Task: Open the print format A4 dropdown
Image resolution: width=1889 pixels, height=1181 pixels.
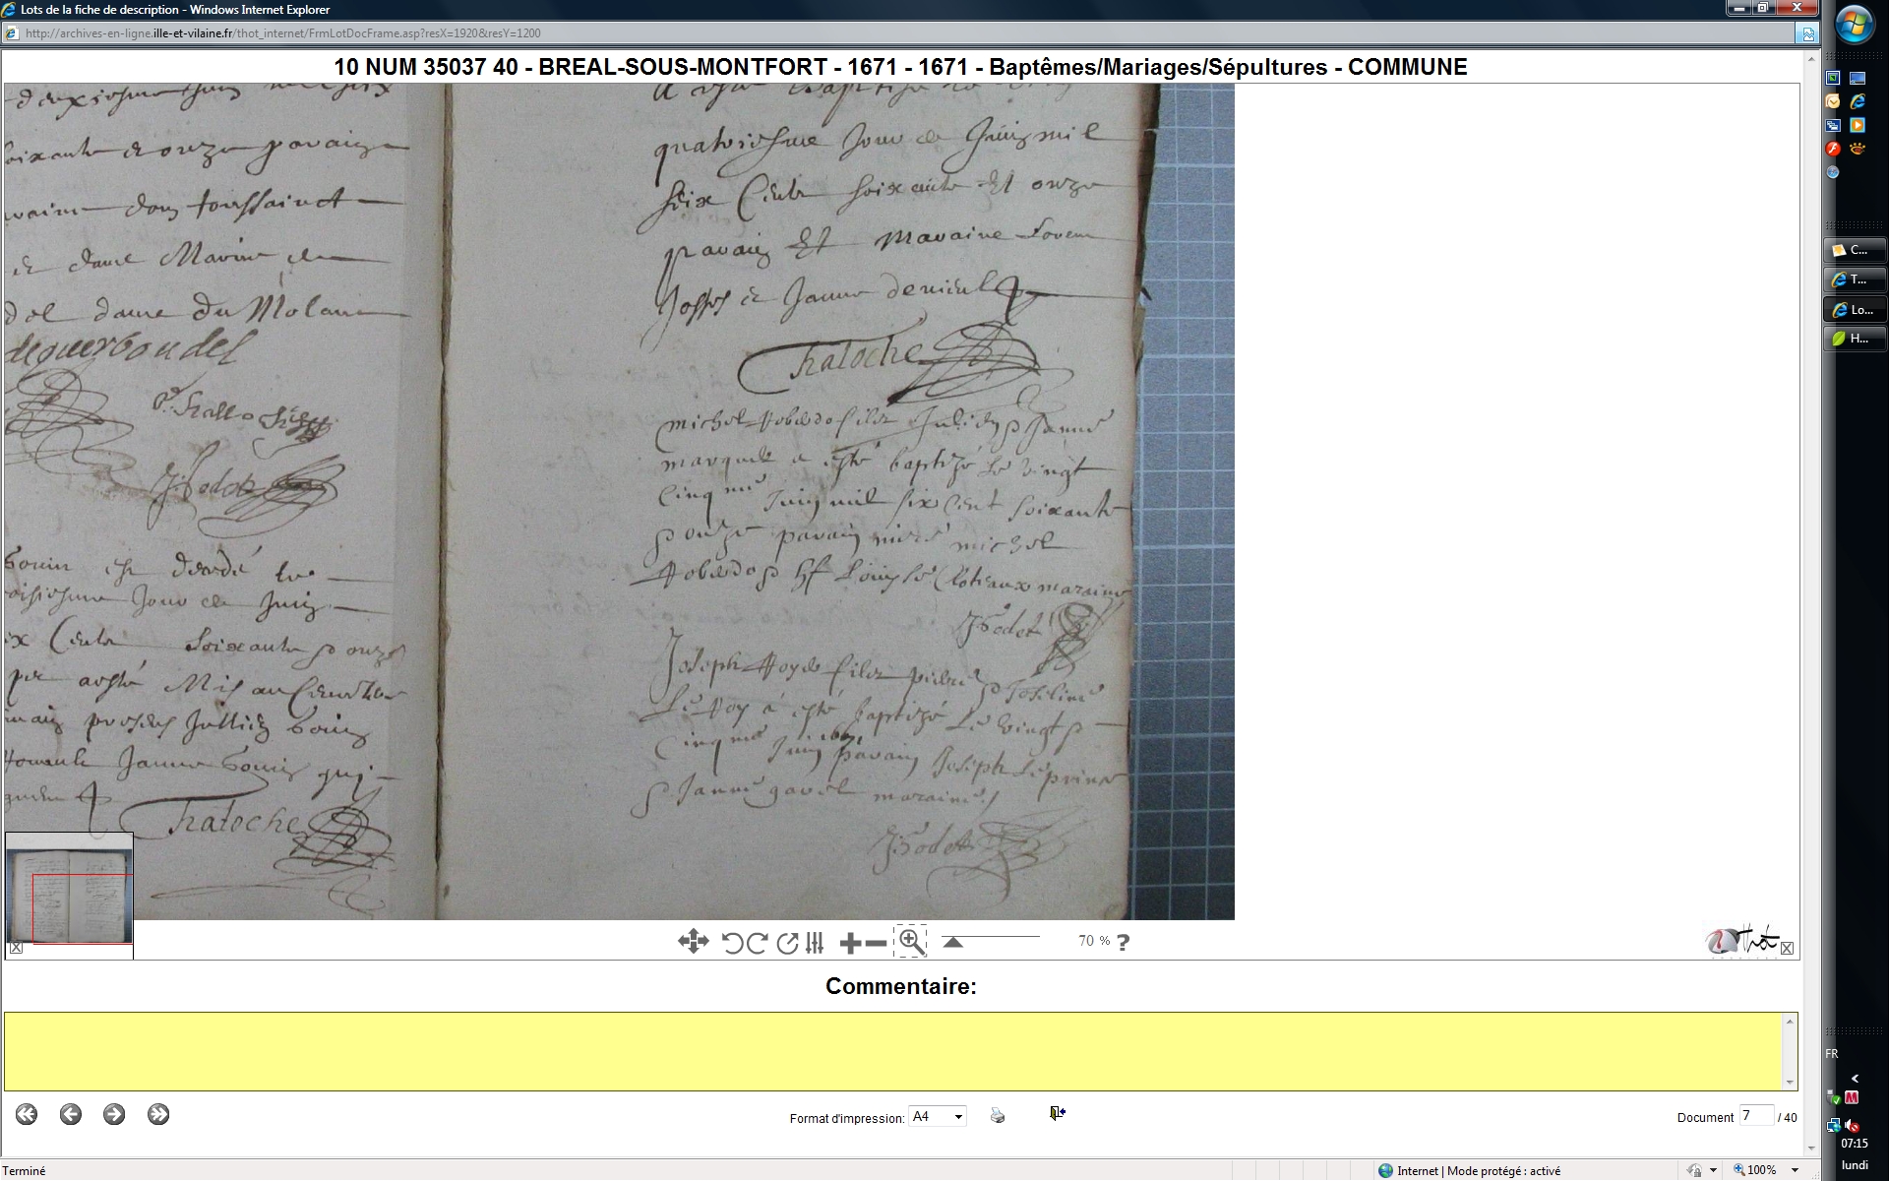Action: pyautogui.click(x=937, y=1116)
